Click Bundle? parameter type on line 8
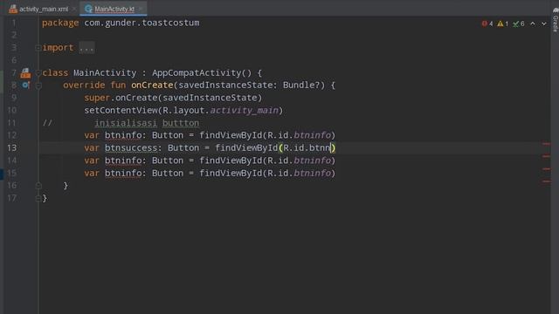Viewport: 559px width, 314px height. tap(301, 85)
